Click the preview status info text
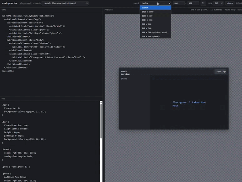242x182 pixels. pos(216,10)
